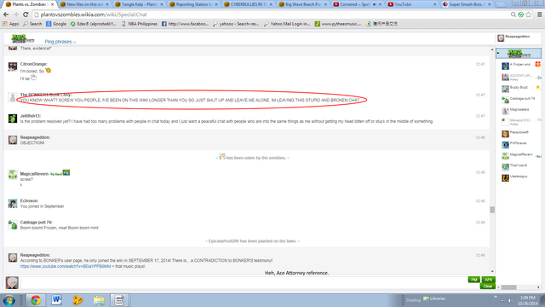Switch to the Big Wave Beach tab
545x307 pixels.
point(303,4)
